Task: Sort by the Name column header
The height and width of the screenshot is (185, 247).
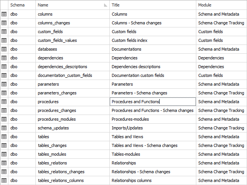Action: click(69, 5)
